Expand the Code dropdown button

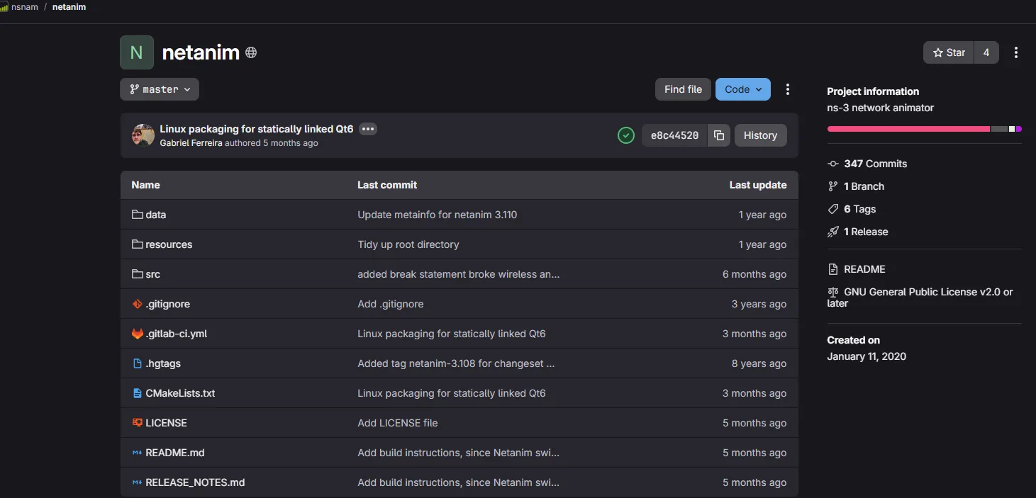742,89
